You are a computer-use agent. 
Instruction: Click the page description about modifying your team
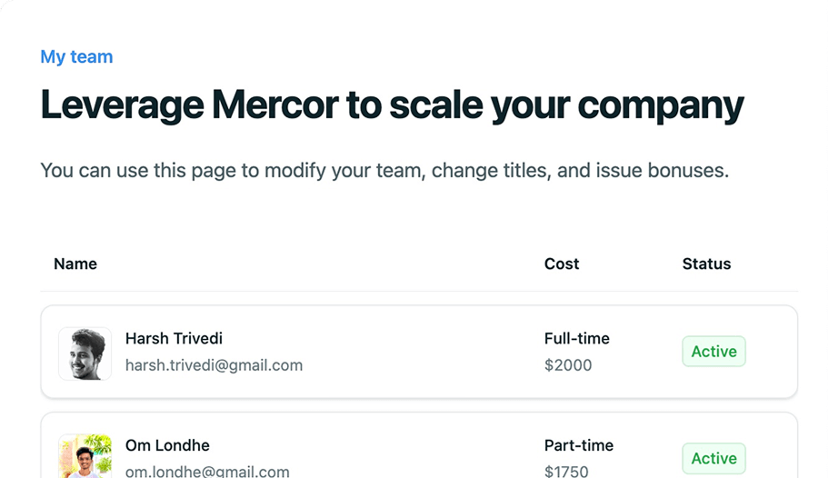[384, 170]
